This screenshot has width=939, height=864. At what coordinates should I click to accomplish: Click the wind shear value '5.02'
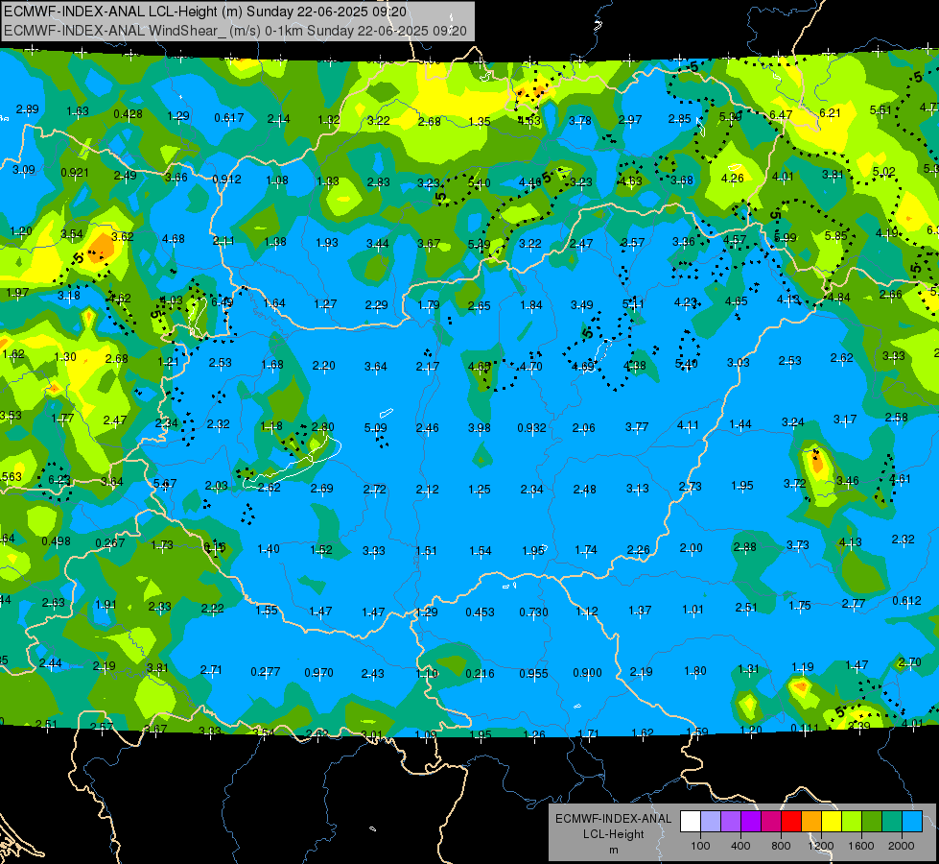tap(884, 172)
